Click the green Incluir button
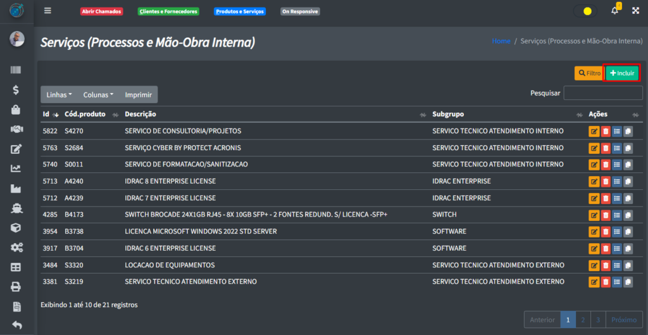 tap(621, 73)
